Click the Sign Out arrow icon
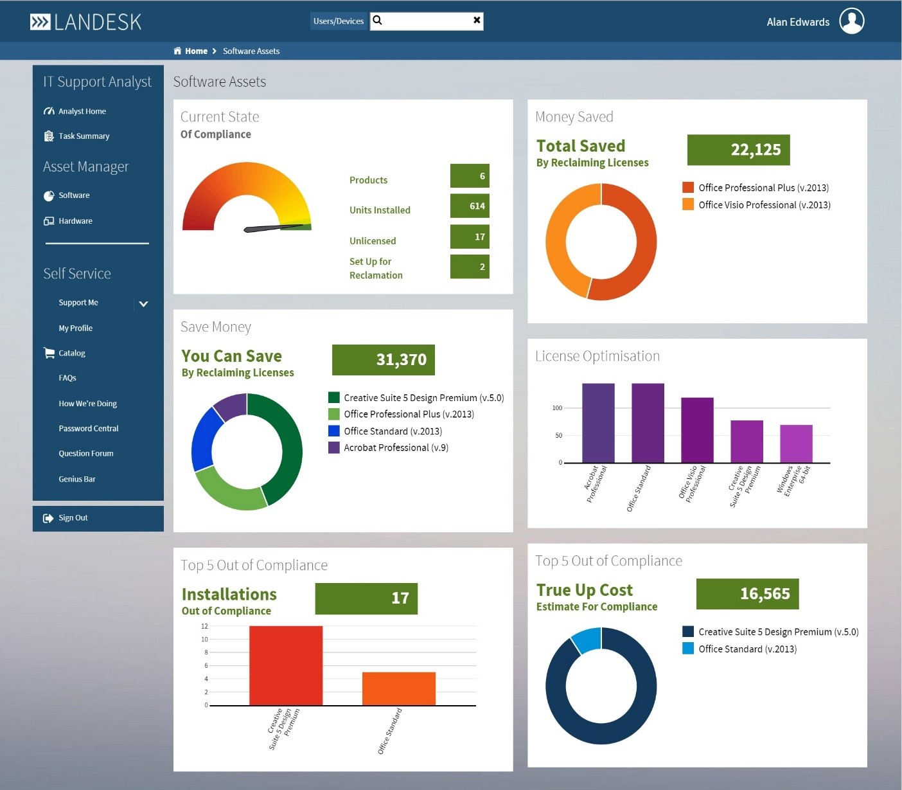This screenshot has width=902, height=790. [48, 518]
